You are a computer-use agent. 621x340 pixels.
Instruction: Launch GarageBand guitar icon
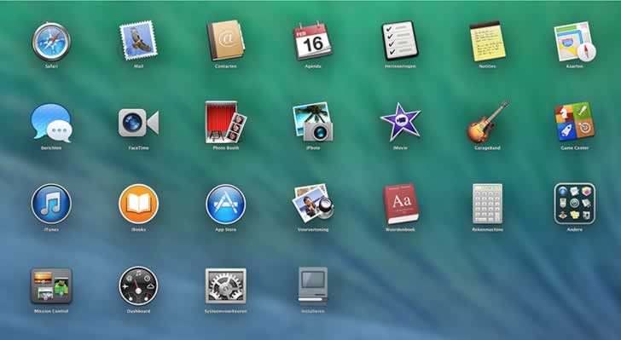pyautogui.click(x=487, y=123)
